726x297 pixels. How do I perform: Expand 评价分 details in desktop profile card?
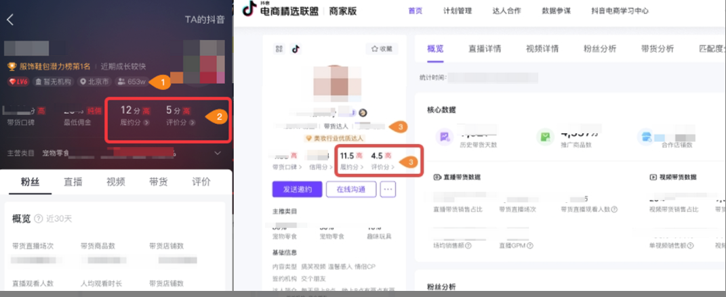click(x=392, y=166)
